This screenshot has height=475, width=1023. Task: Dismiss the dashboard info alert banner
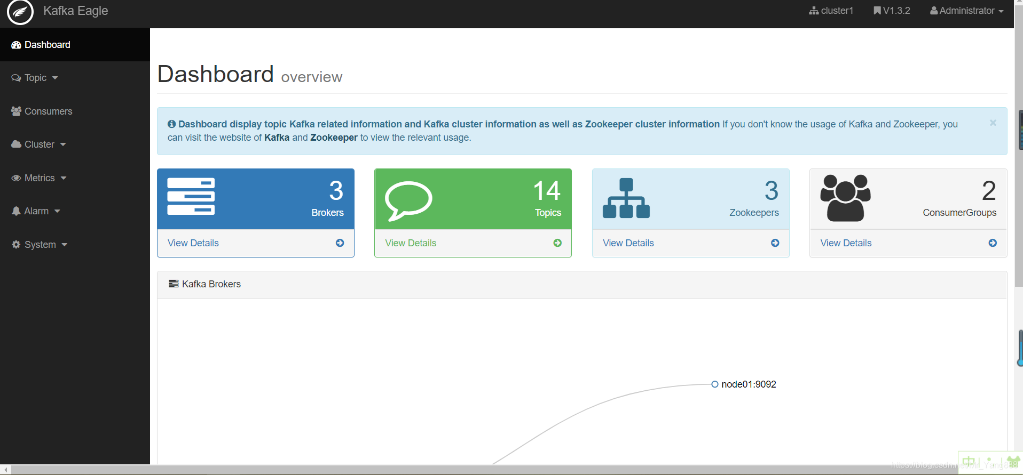pos(993,123)
